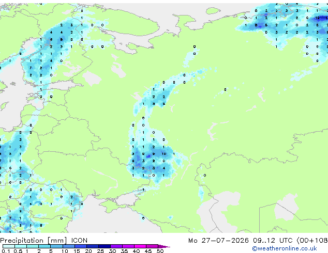The height and width of the screenshot is (253, 328).
Task: Click the 15–20 mm legend color swatch
Action: tap(81, 246)
